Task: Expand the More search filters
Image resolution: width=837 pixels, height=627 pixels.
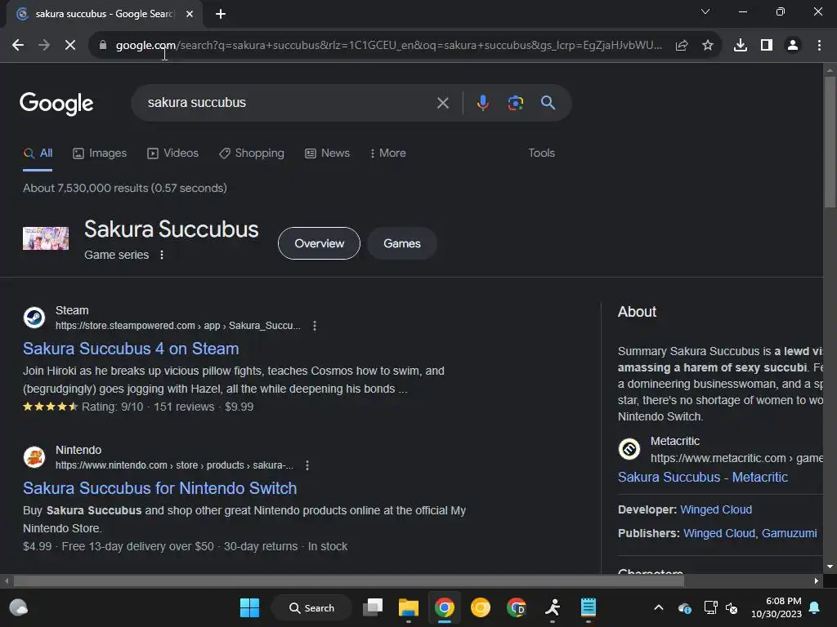Action: (x=388, y=153)
